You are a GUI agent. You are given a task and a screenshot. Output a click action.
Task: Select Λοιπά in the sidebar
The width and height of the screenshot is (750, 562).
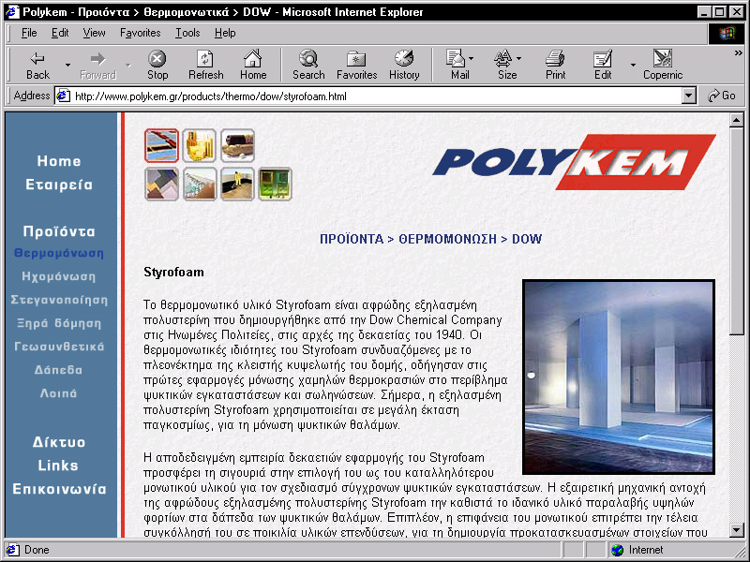tap(58, 393)
